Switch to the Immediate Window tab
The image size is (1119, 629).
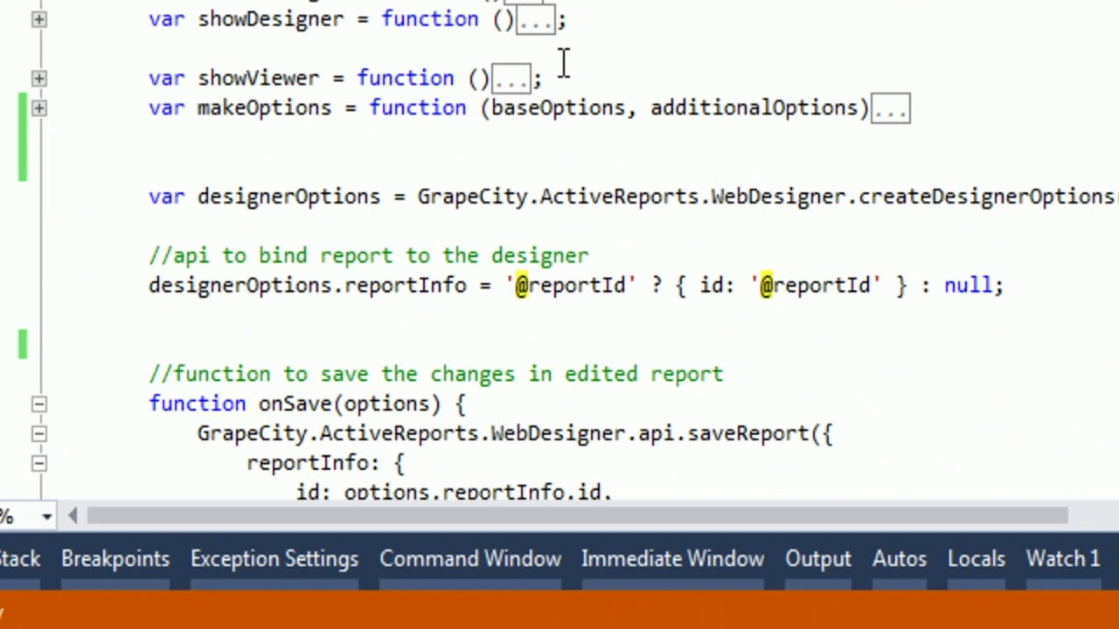pos(672,558)
